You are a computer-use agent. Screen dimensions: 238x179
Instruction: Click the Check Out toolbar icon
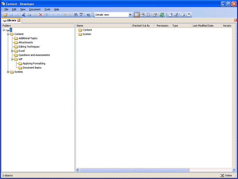click(176, 15)
